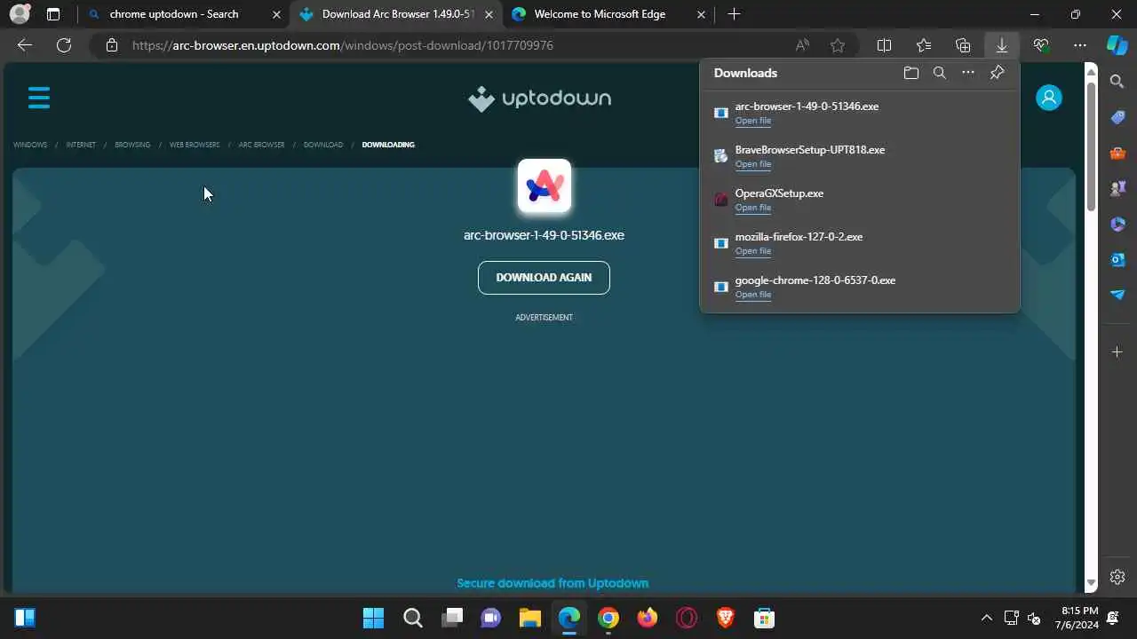Open the Favorites list
Viewport: 1137px width, 639px height.
924,45
